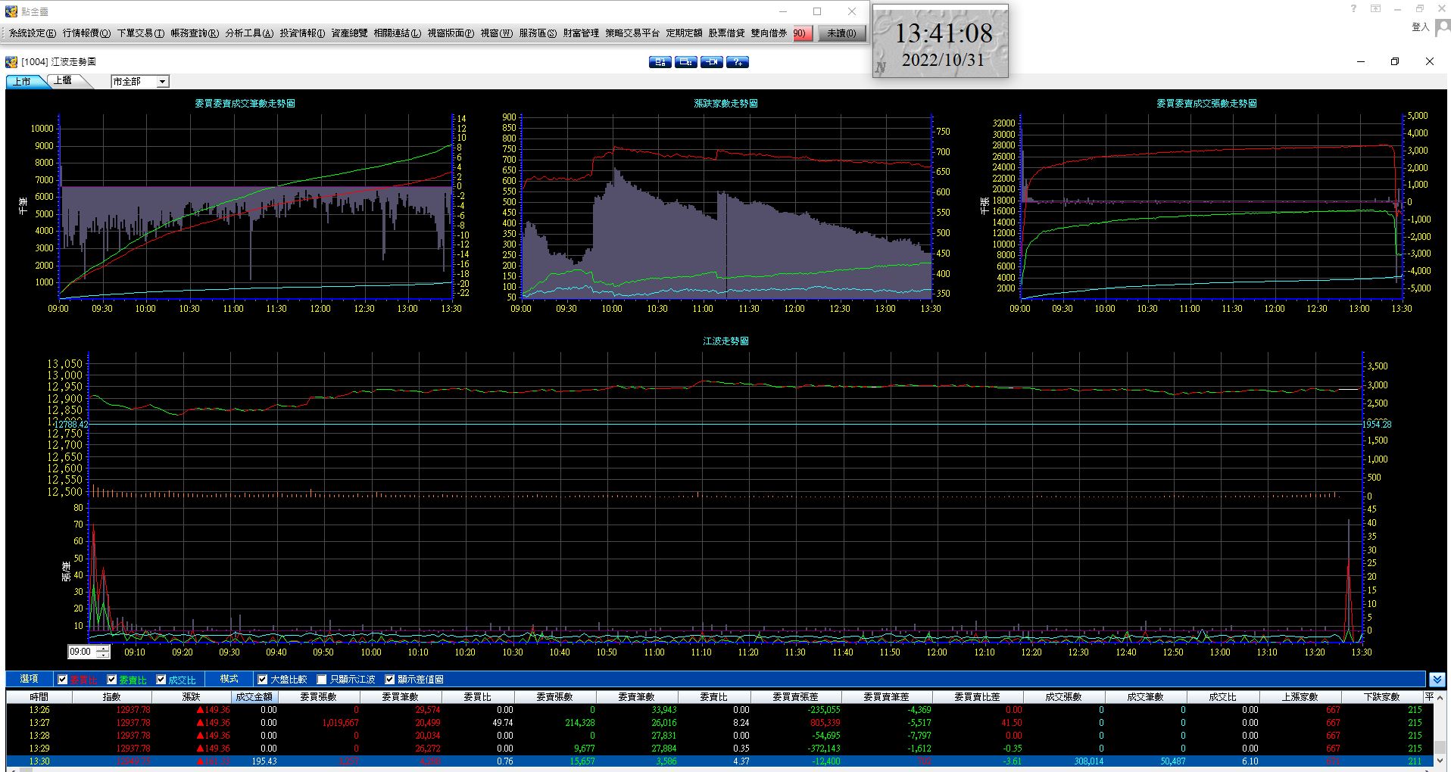
Task: Click the 09:00 start time field
Action: (82, 652)
